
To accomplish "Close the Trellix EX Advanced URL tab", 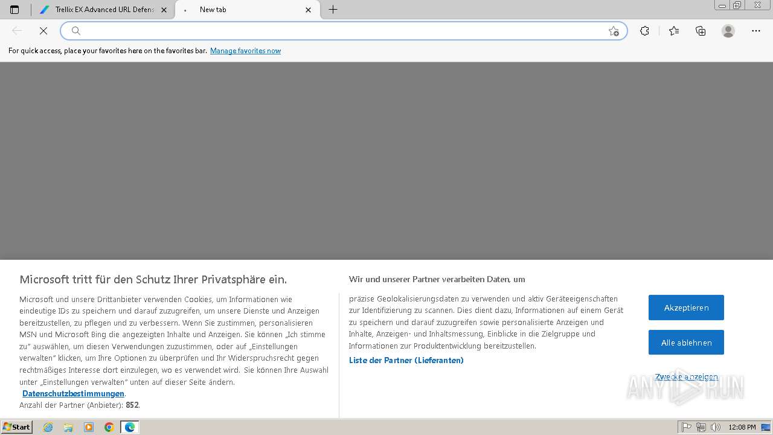I will (x=164, y=10).
